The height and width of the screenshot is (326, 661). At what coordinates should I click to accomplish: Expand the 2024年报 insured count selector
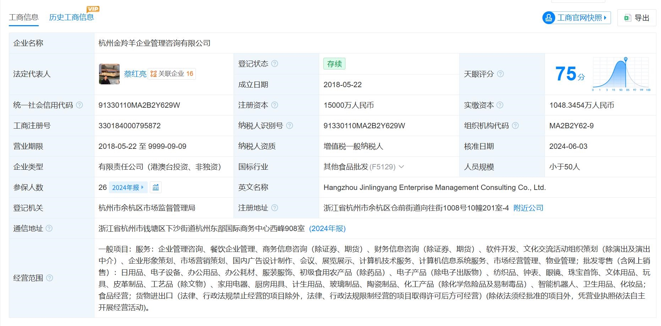coord(128,187)
